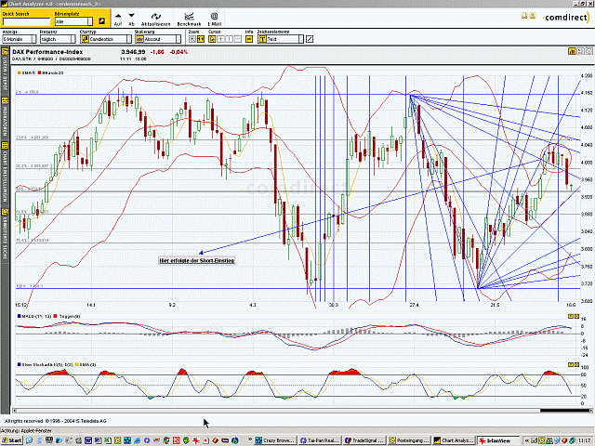Select the crosshair Cursor mode
Screen dimensions: 595x446
(x=220, y=39)
